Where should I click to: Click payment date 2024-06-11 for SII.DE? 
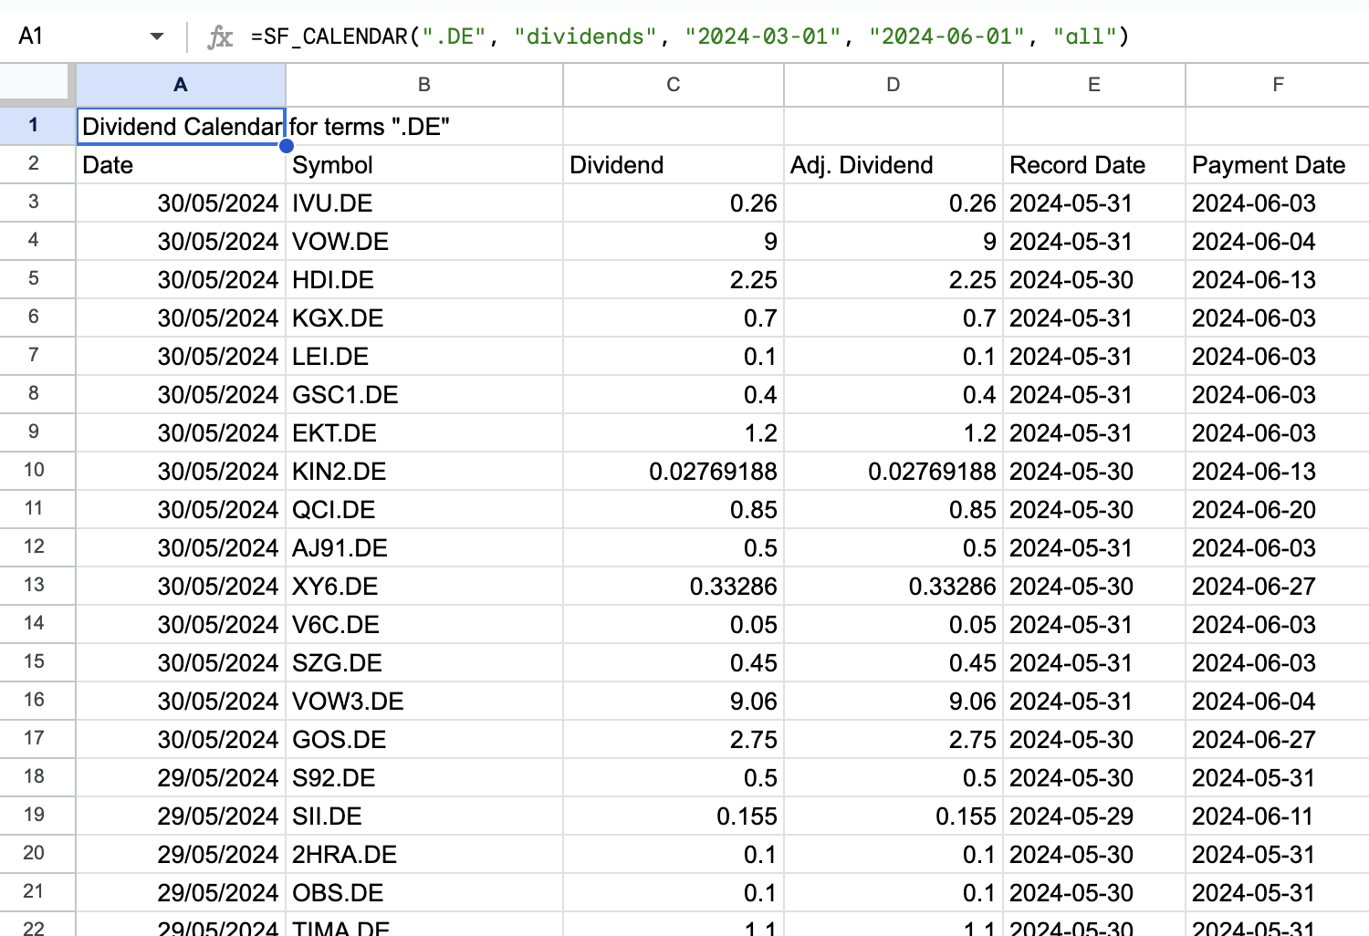1278,816
